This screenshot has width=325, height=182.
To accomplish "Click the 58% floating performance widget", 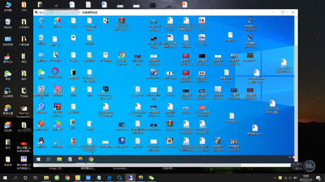I will (x=310, y=166).
